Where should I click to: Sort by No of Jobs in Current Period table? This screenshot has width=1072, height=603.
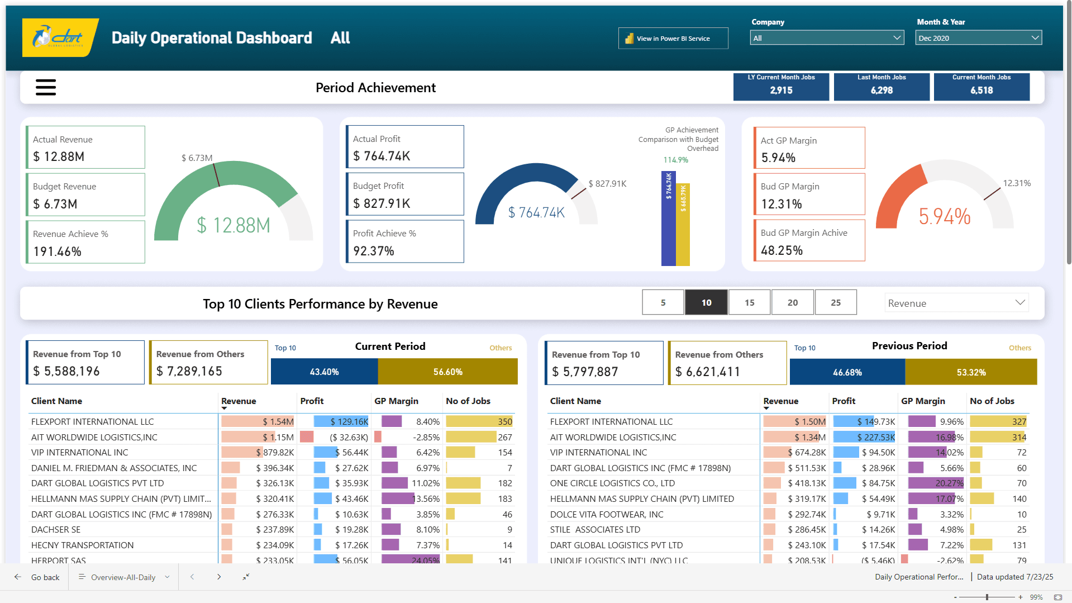pyautogui.click(x=468, y=401)
